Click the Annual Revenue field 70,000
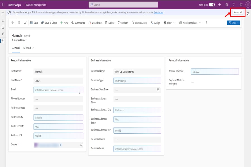251x167 pixels. [x=215, y=72]
